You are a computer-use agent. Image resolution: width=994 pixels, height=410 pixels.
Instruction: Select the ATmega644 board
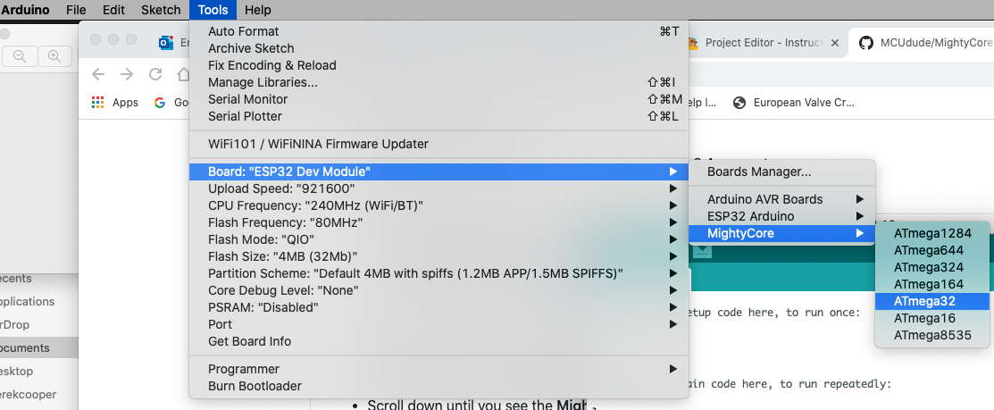(x=932, y=250)
